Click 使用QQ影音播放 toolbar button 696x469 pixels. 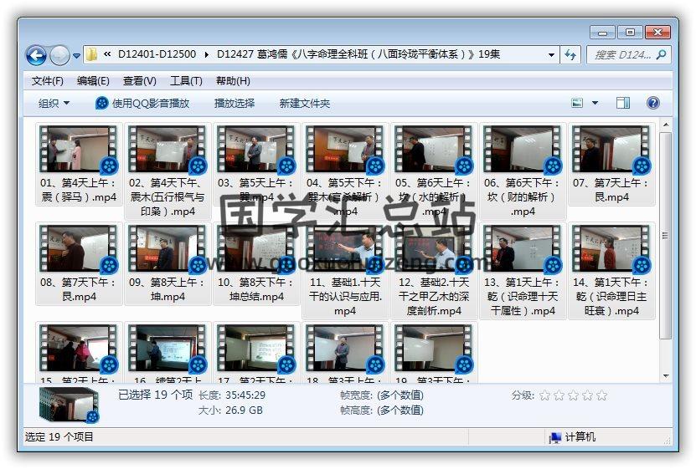point(142,103)
